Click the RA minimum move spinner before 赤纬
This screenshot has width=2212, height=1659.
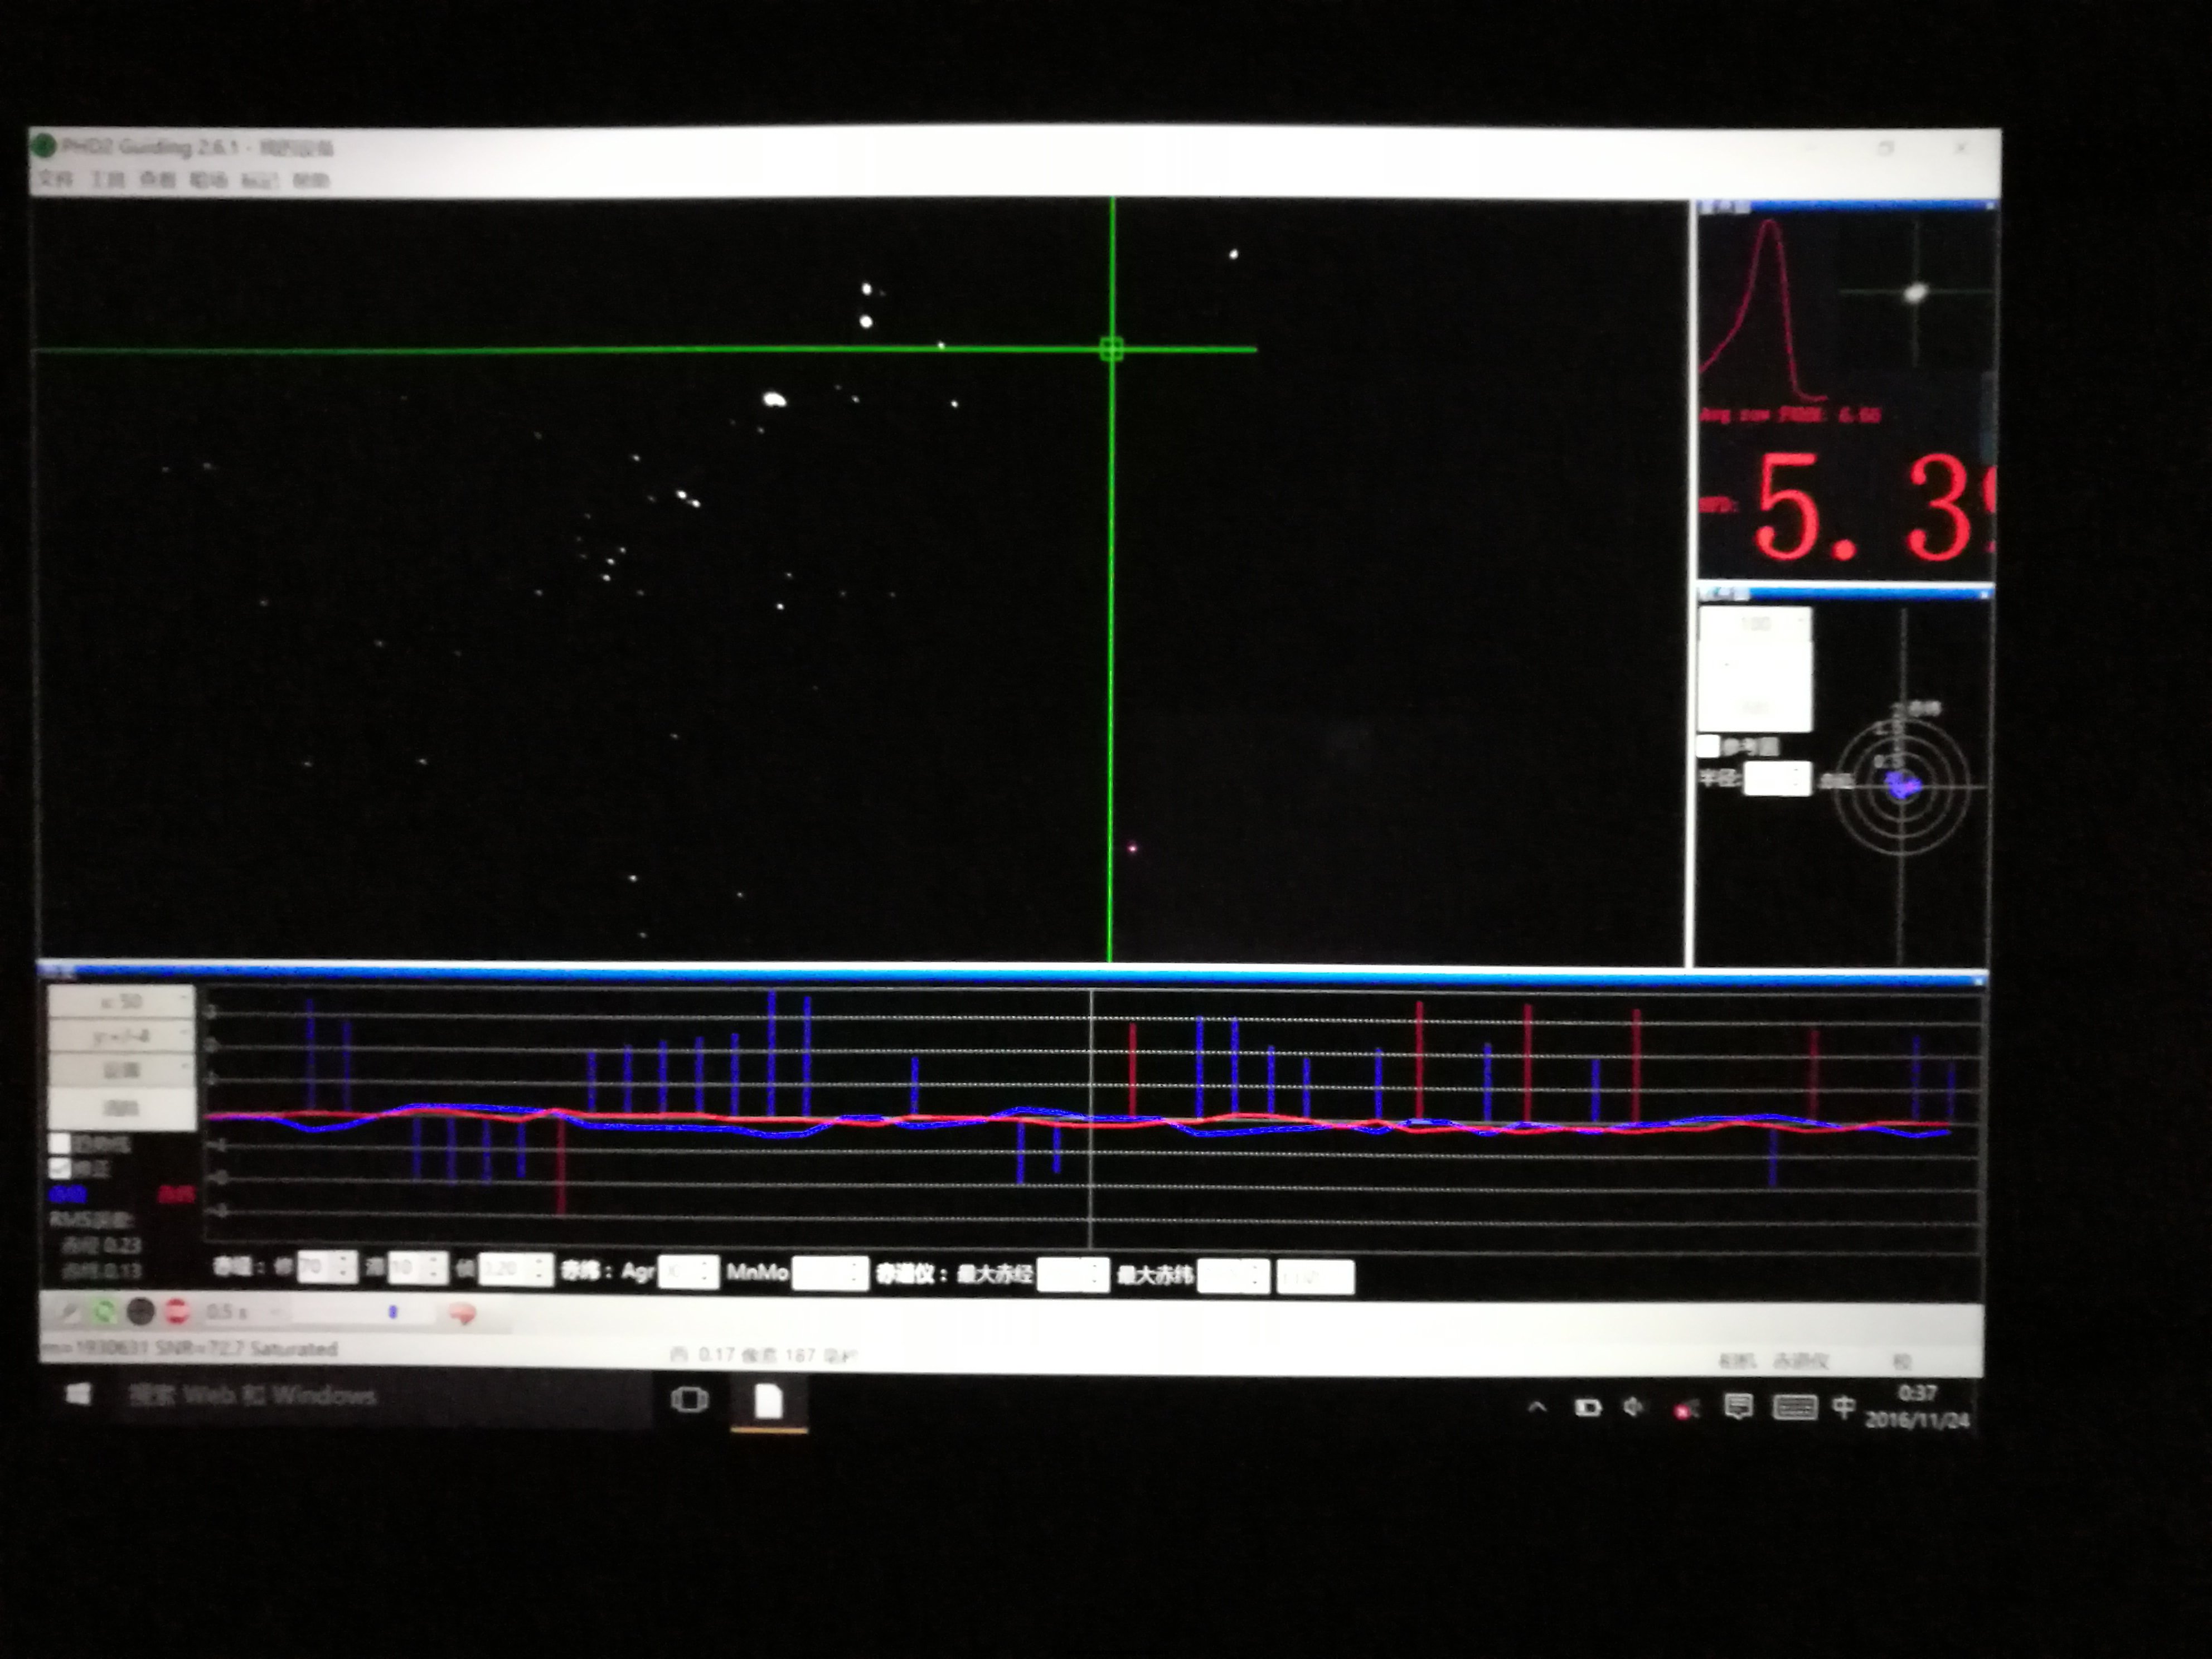click(x=515, y=1269)
